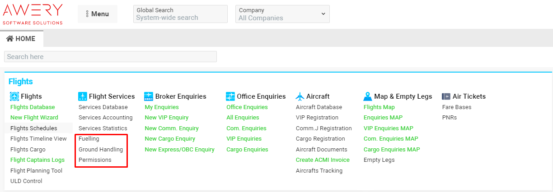Click the Office Enquiries category icon

pyautogui.click(x=230, y=96)
